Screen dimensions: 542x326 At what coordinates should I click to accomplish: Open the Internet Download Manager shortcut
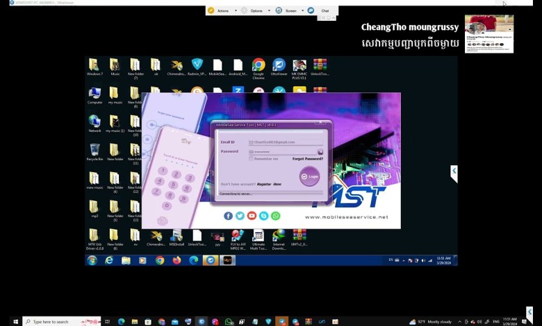click(x=279, y=236)
